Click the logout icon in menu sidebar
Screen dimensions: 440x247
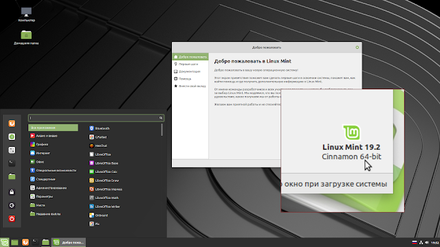12,206
